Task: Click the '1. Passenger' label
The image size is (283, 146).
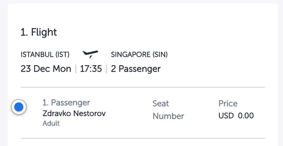Action: tap(66, 103)
